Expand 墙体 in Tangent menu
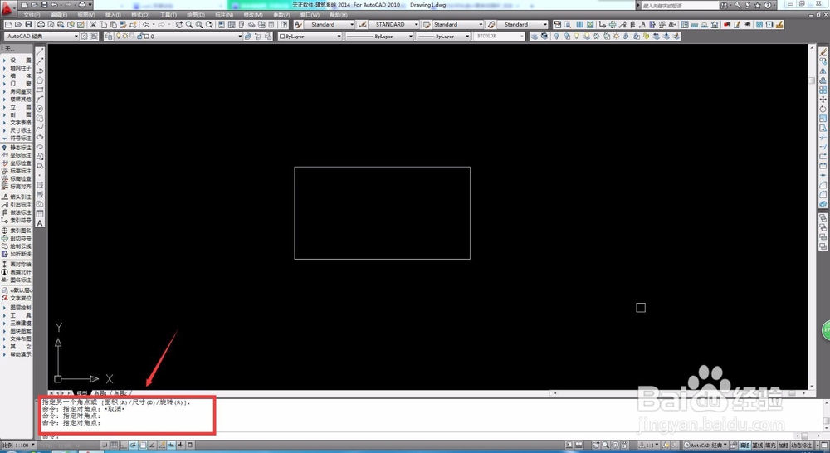This screenshot has width=830, height=453. 21,75
